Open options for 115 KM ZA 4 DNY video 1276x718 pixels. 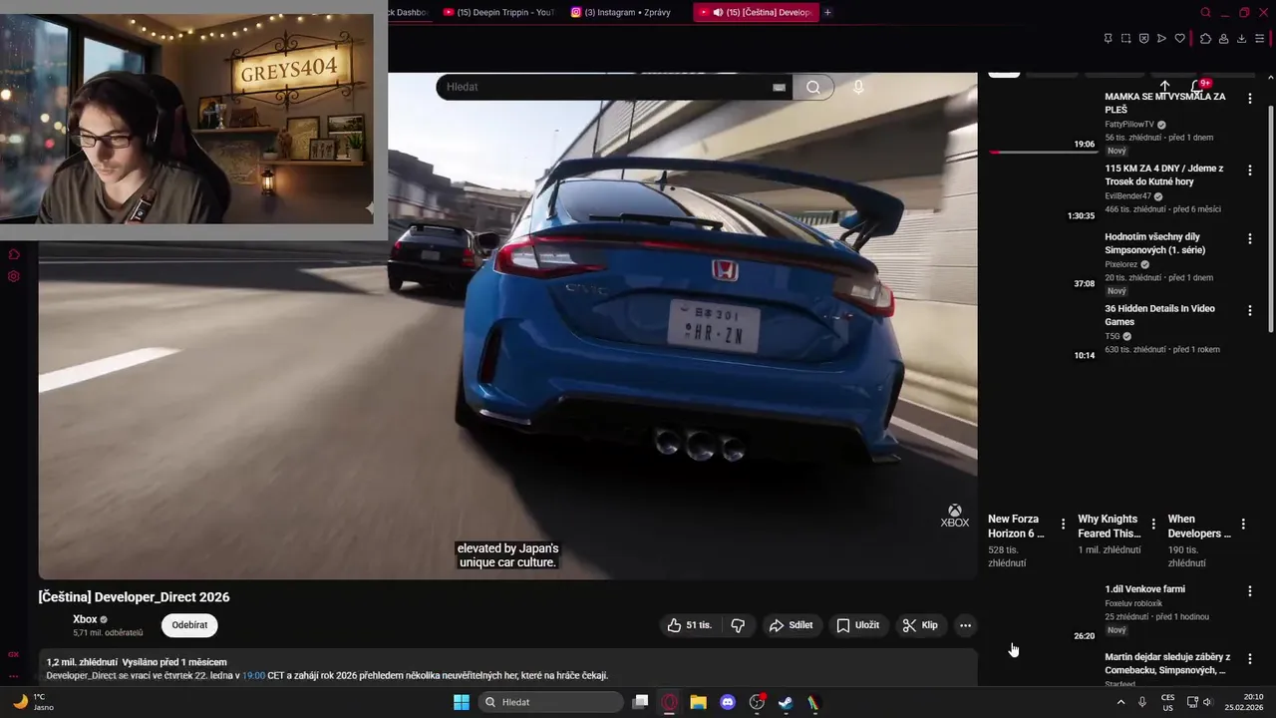(1249, 171)
